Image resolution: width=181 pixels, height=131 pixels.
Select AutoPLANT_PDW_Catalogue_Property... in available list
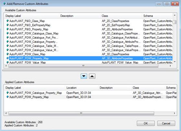tap(33, 42)
